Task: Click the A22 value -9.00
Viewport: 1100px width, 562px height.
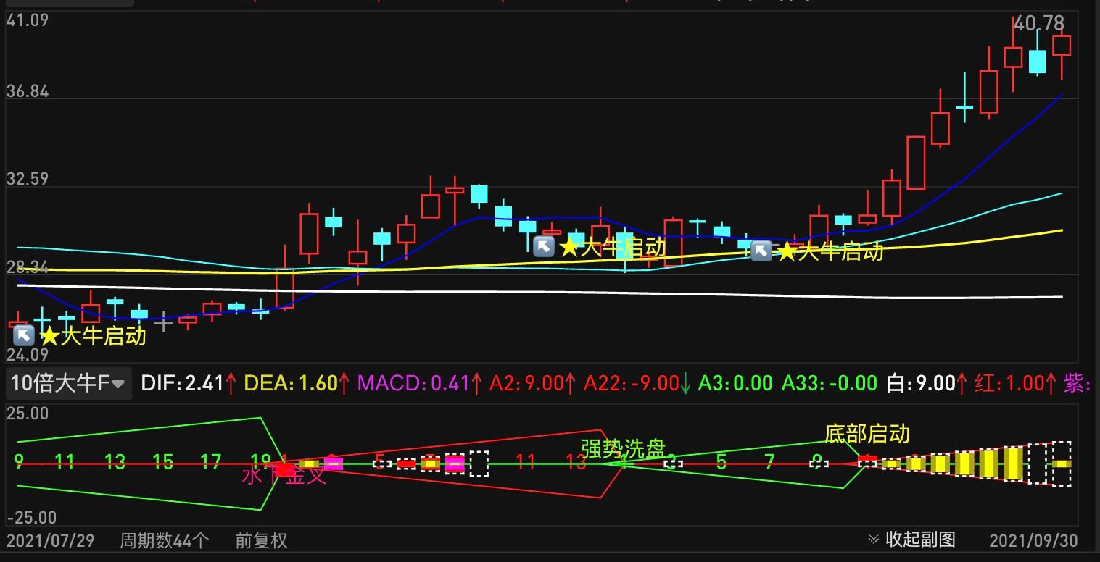Action: [656, 383]
